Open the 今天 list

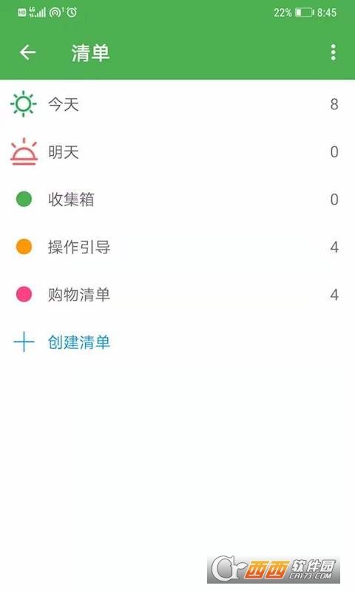177,104
